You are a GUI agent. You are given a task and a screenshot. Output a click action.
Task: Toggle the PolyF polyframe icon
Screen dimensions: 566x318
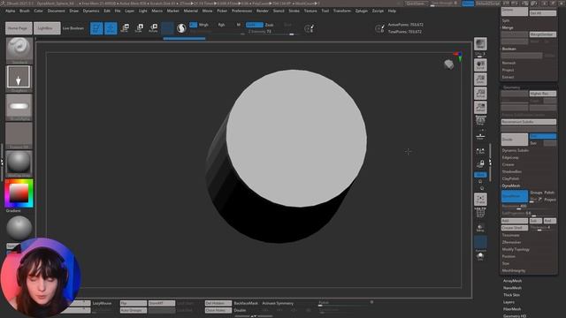tap(480, 213)
